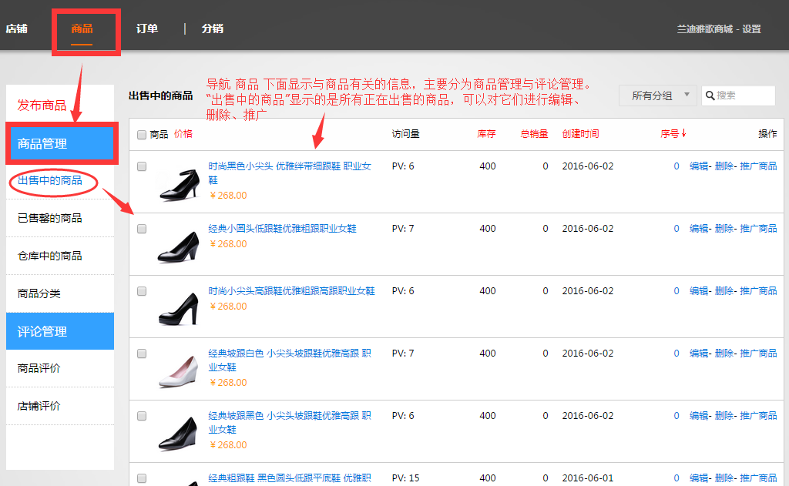Click the 序号 sort arrow icon
789x486 pixels.
tap(684, 133)
